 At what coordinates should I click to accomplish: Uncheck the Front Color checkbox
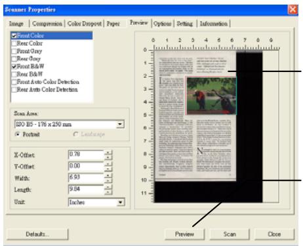14,36
